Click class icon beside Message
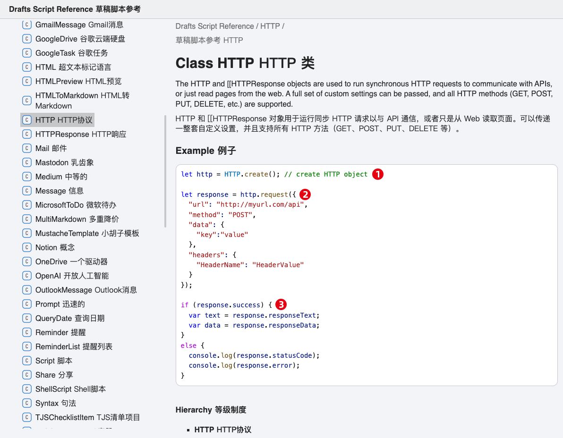 pos(26,191)
